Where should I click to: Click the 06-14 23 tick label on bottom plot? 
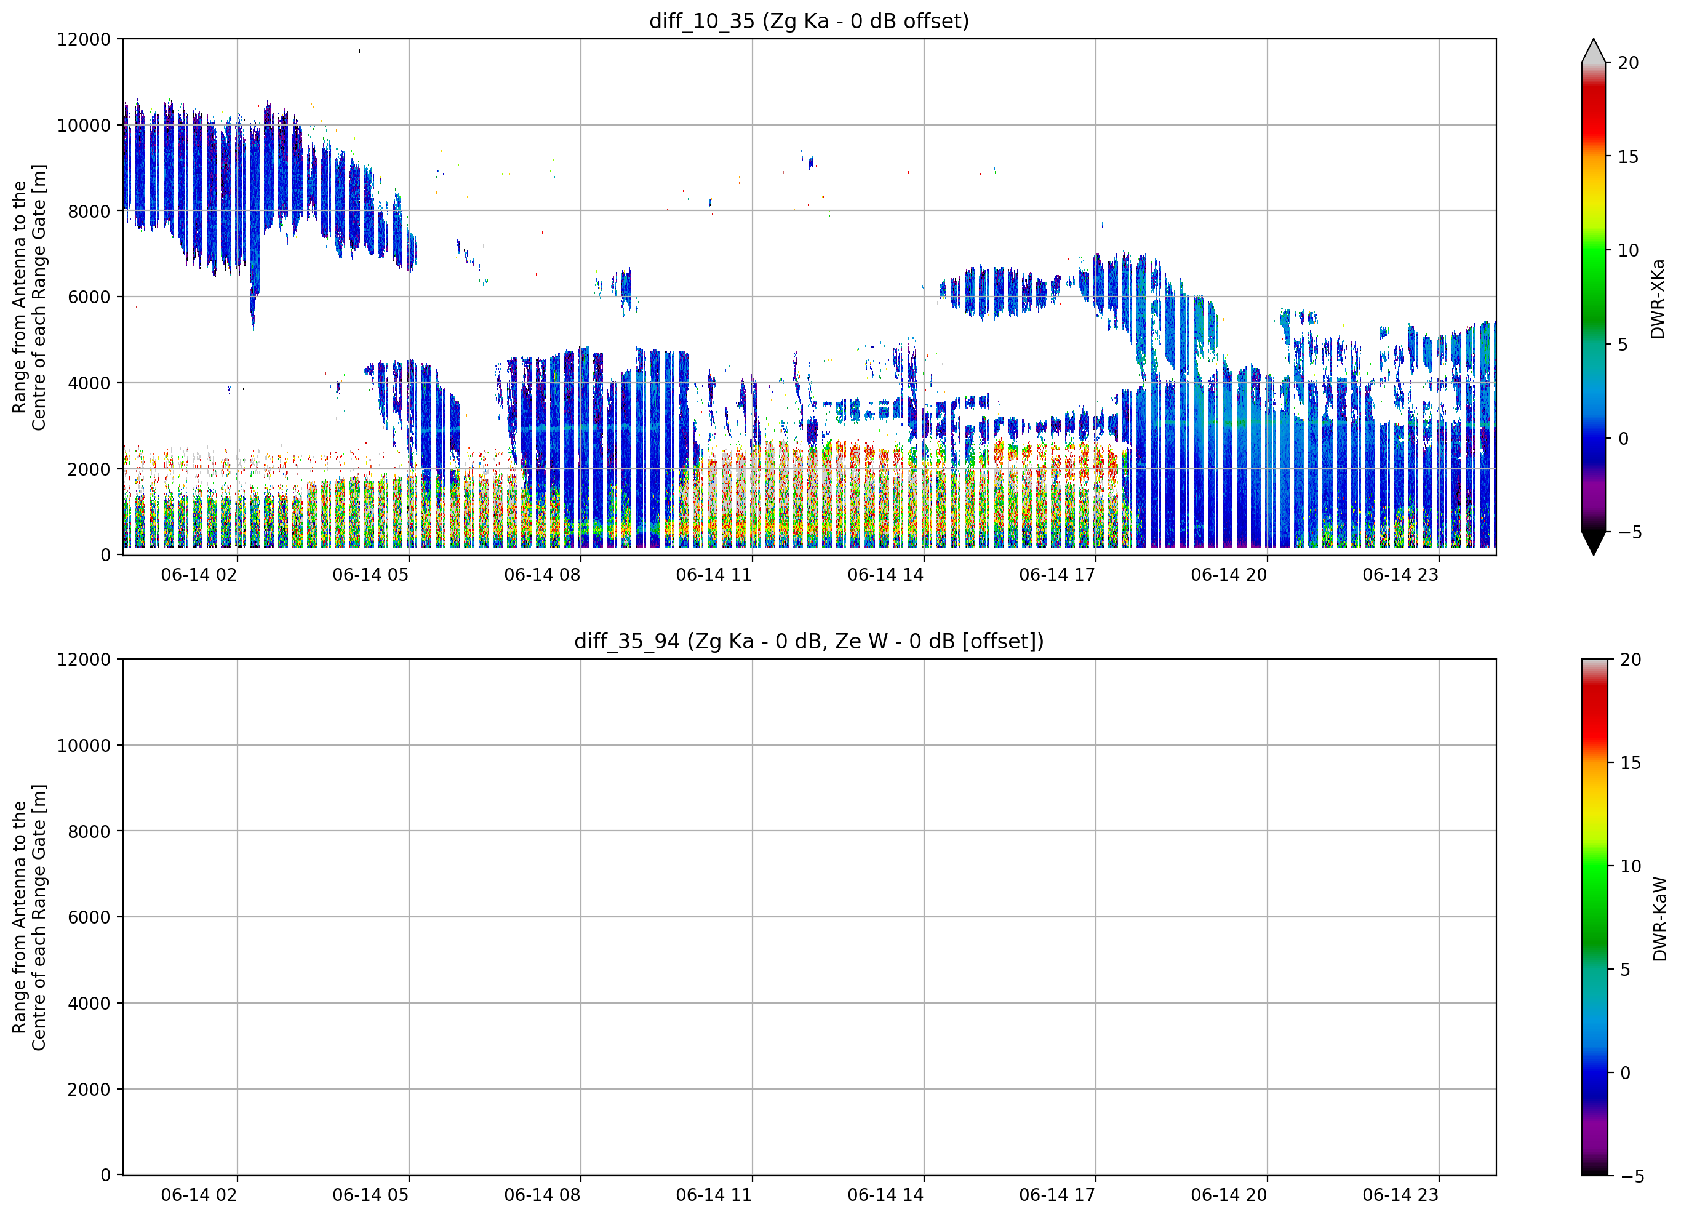point(1400,1195)
